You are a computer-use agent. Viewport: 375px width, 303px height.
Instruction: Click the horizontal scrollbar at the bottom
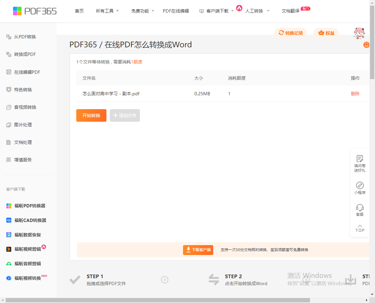(157, 300)
